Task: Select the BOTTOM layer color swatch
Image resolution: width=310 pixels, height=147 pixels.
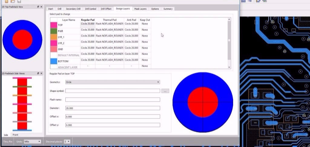Action: pos(53,61)
